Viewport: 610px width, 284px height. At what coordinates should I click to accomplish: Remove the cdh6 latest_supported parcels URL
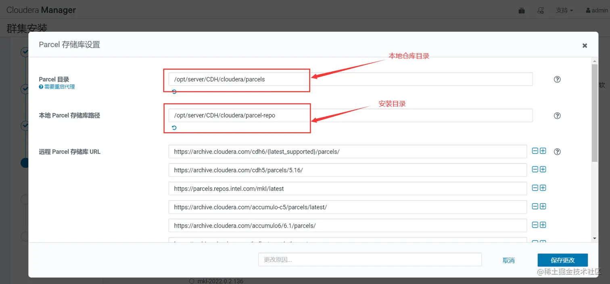point(535,151)
